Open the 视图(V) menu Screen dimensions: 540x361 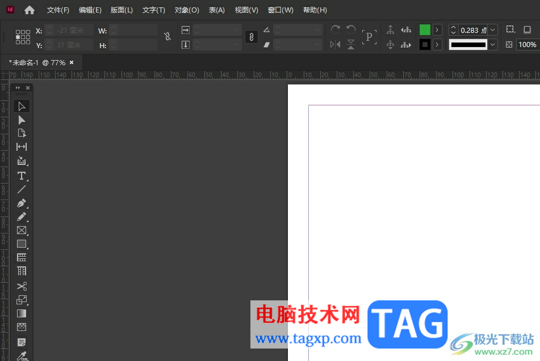coord(246,10)
